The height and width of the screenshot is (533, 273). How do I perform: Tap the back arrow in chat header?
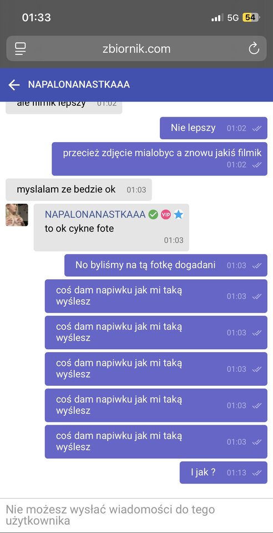[14, 84]
